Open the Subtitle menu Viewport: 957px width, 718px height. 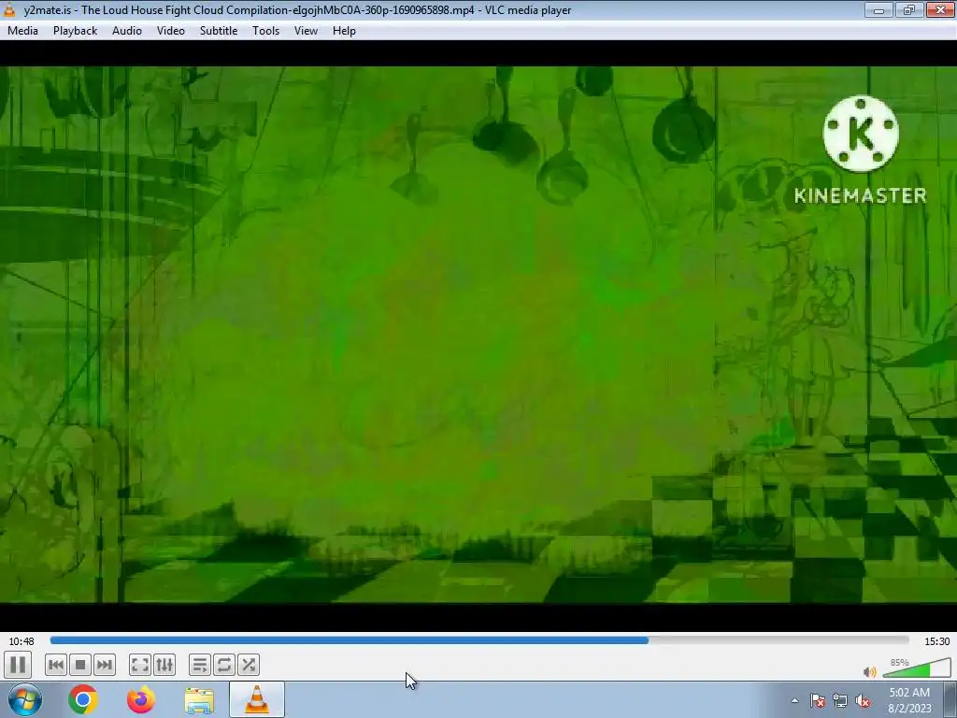219,31
